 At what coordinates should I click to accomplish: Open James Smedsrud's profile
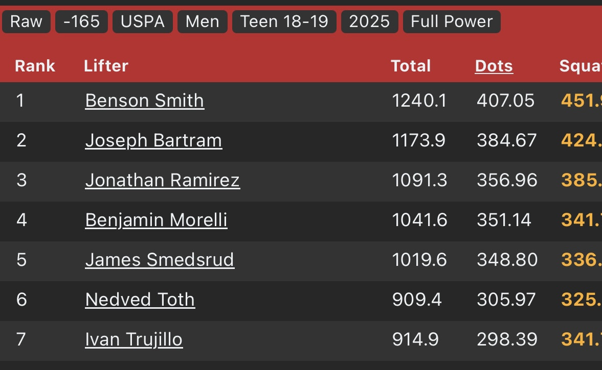(x=160, y=260)
